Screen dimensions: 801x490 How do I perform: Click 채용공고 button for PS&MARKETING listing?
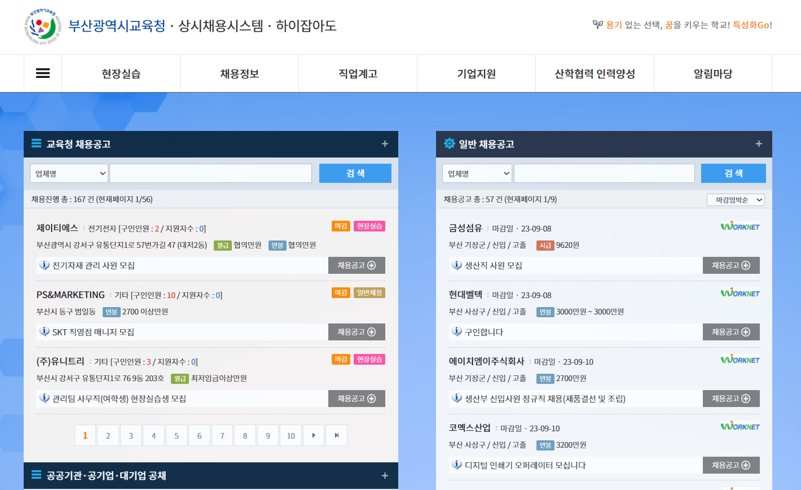click(357, 332)
